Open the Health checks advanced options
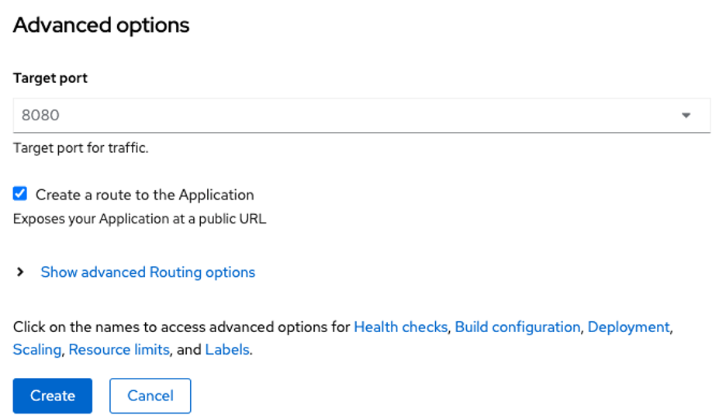Screen dimensions: 726x419 point(400,327)
